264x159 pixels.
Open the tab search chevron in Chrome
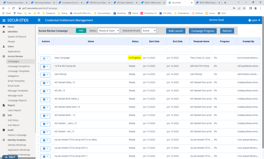pyautogui.click(x=238, y=2)
